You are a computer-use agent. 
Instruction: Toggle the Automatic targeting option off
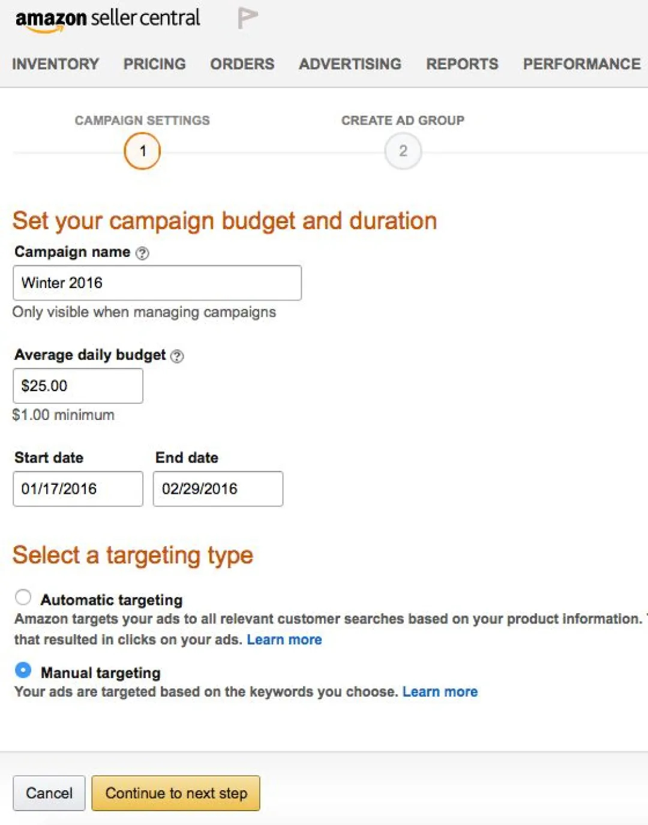[23, 597]
